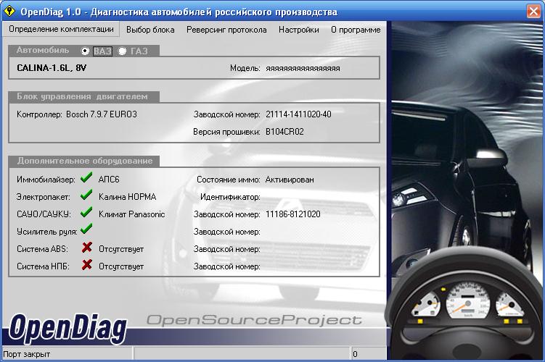Click the CALINA-1.6L, 8V vehicle name
The height and width of the screenshot is (362, 545).
click(52, 68)
